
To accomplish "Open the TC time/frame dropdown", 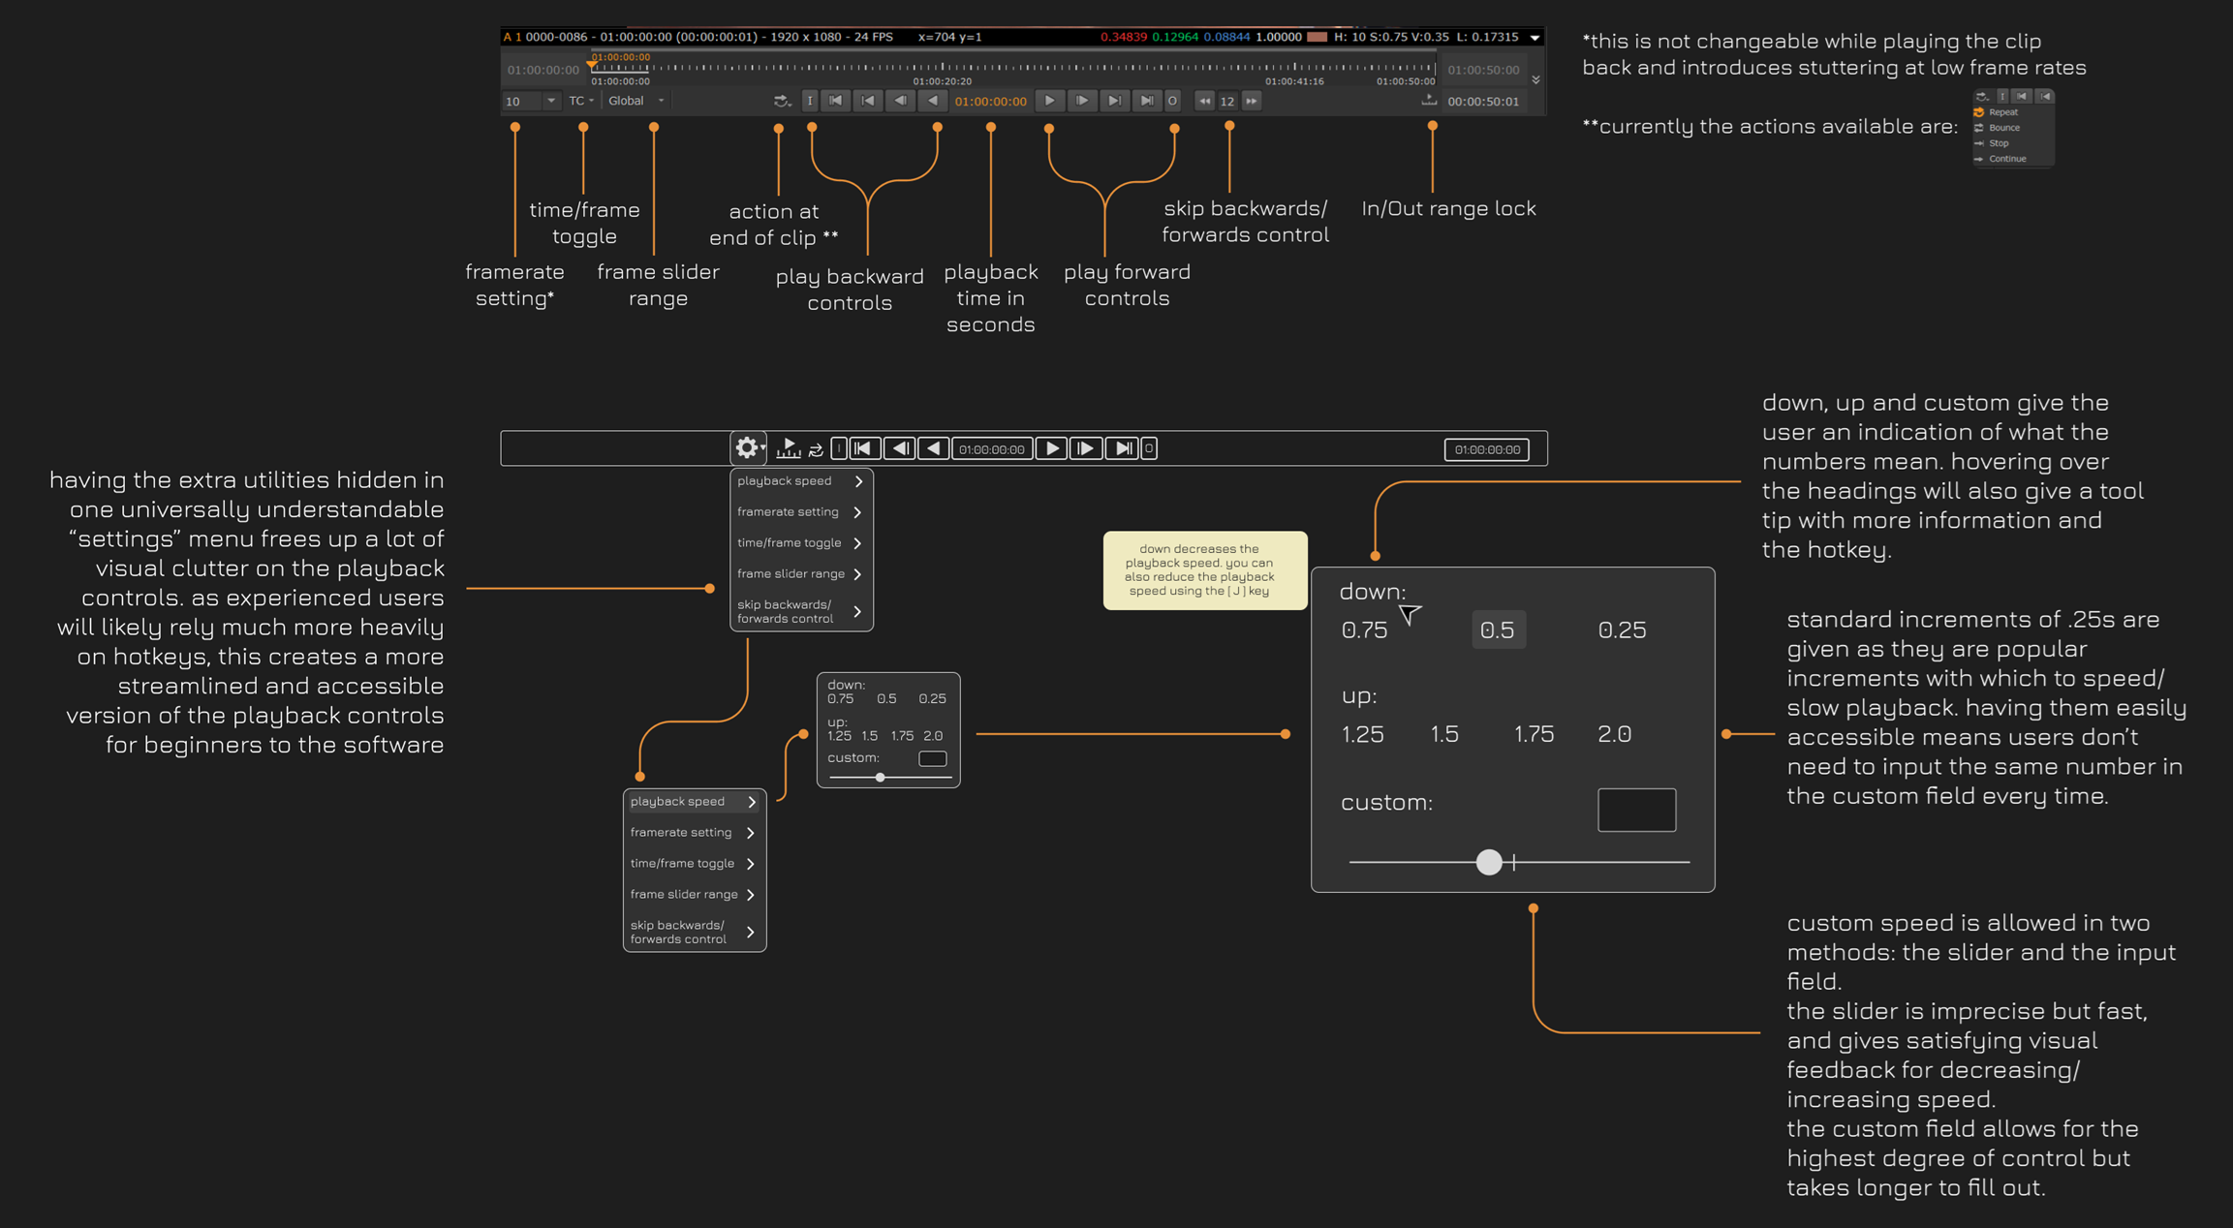I will pyautogui.click(x=581, y=101).
